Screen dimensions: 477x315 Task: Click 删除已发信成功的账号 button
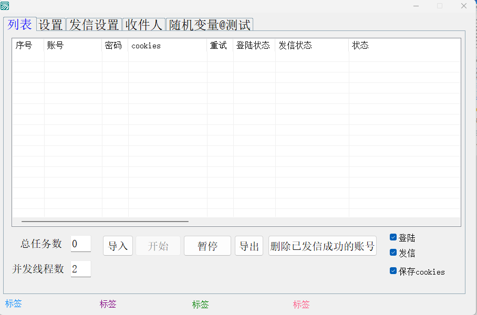coord(323,246)
